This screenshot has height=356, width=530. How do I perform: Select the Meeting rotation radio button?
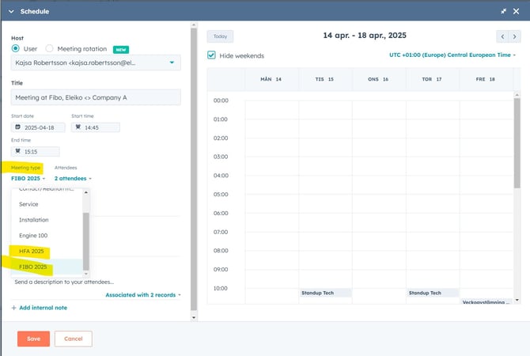[49, 49]
